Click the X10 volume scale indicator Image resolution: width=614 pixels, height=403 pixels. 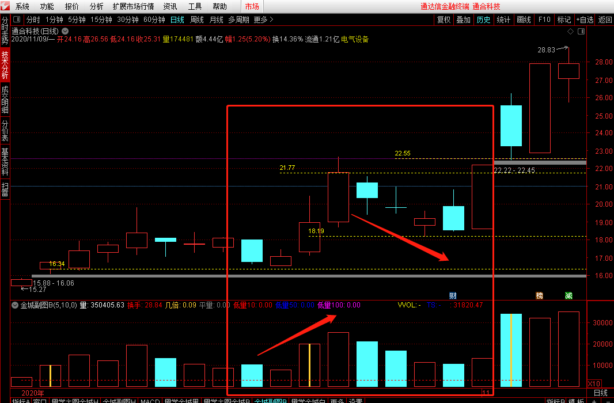594,383
